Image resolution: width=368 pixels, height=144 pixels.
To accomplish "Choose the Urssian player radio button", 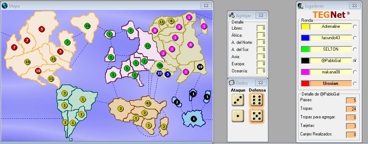I will [355, 83].
